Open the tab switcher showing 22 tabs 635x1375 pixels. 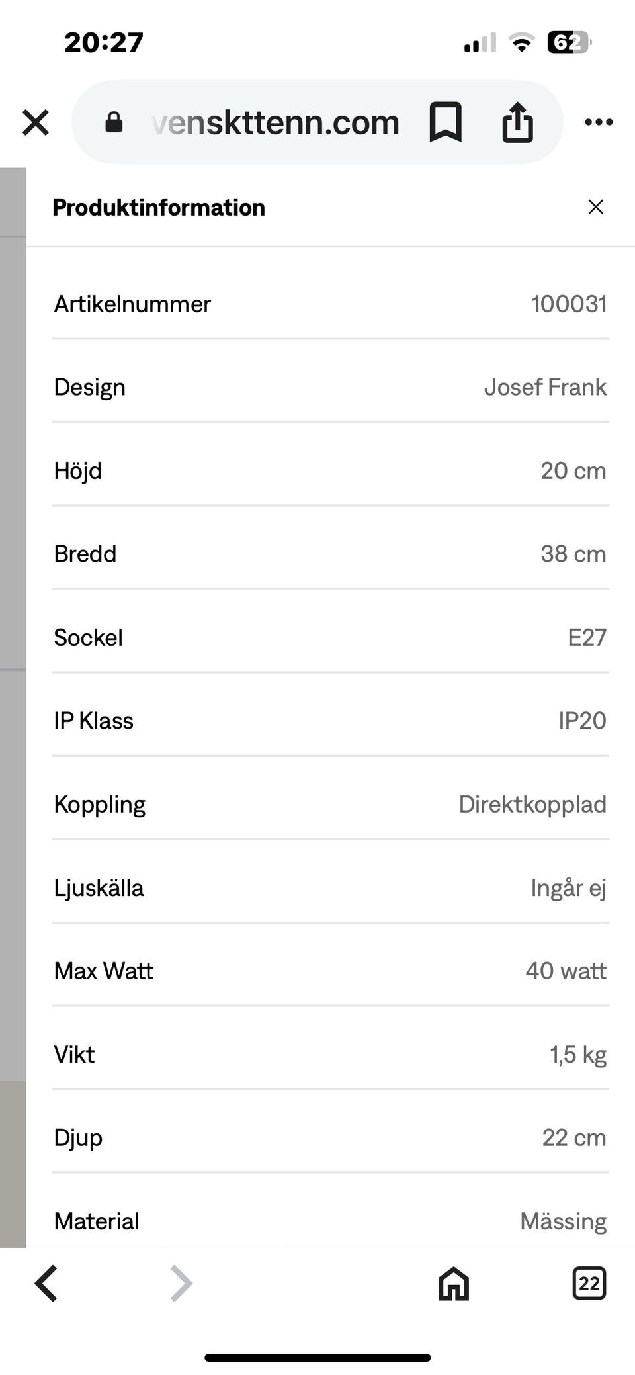click(589, 1284)
